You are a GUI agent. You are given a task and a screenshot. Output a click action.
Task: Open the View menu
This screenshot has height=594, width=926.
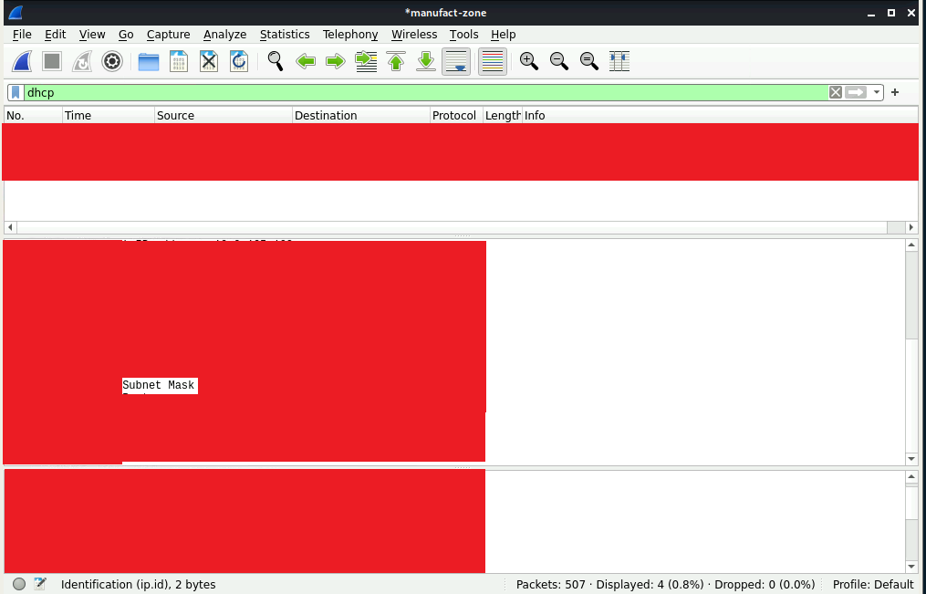click(x=92, y=35)
